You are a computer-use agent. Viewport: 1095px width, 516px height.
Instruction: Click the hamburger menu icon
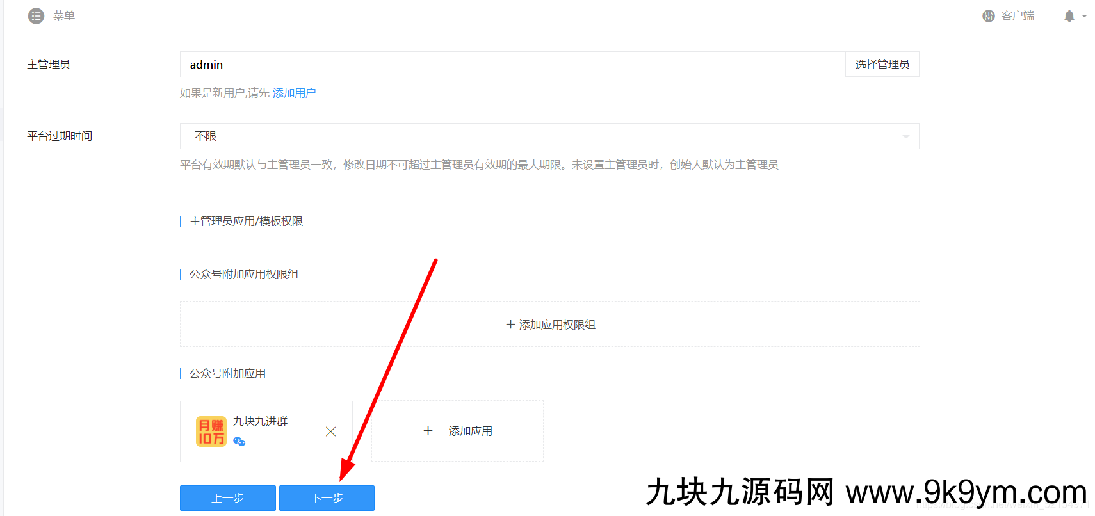coord(36,16)
